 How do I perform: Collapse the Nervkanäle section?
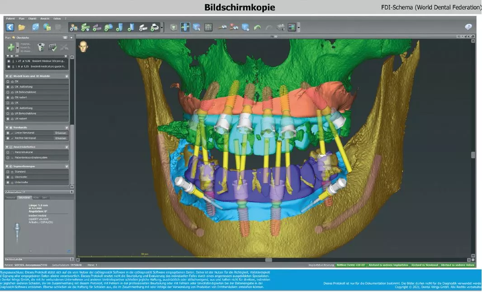pyautogui.click(x=66, y=128)
